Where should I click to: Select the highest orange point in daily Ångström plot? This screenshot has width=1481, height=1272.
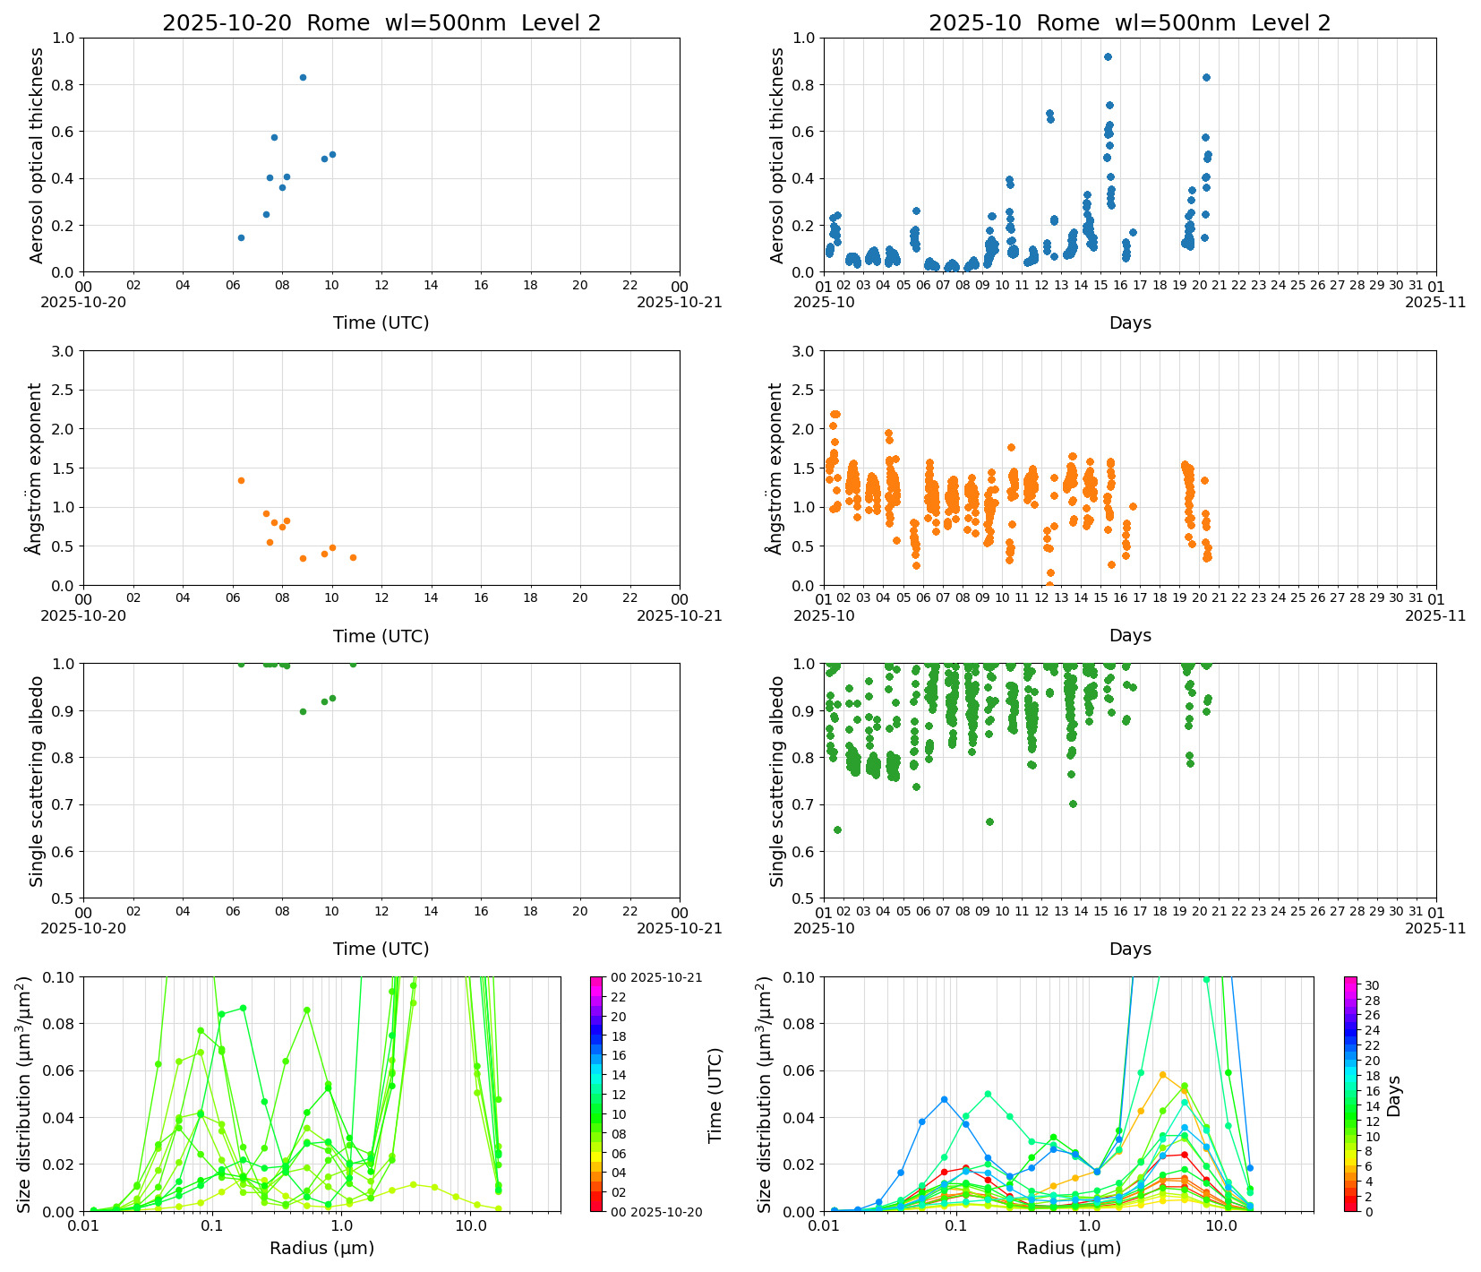point(241,480)
